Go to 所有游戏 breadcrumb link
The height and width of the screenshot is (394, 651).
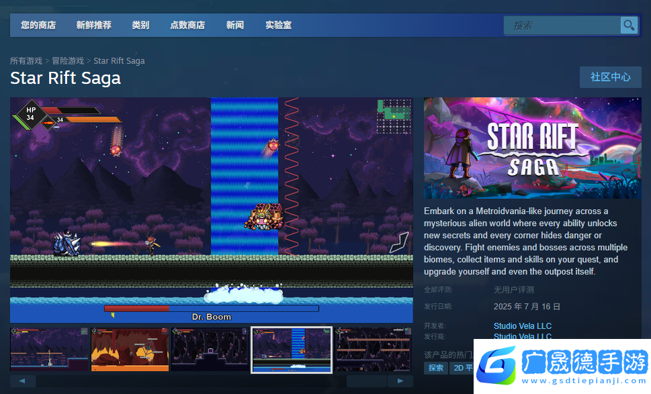(x=26, y=61)
